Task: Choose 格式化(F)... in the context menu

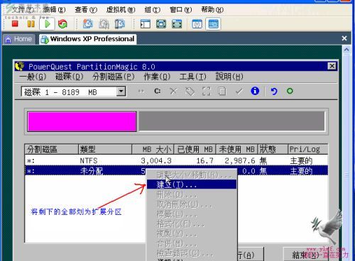Action: tap(192, 224)
